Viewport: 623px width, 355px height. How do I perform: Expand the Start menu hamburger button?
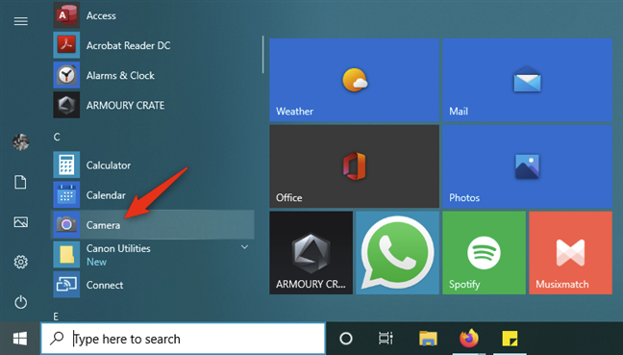click(20, 21)
